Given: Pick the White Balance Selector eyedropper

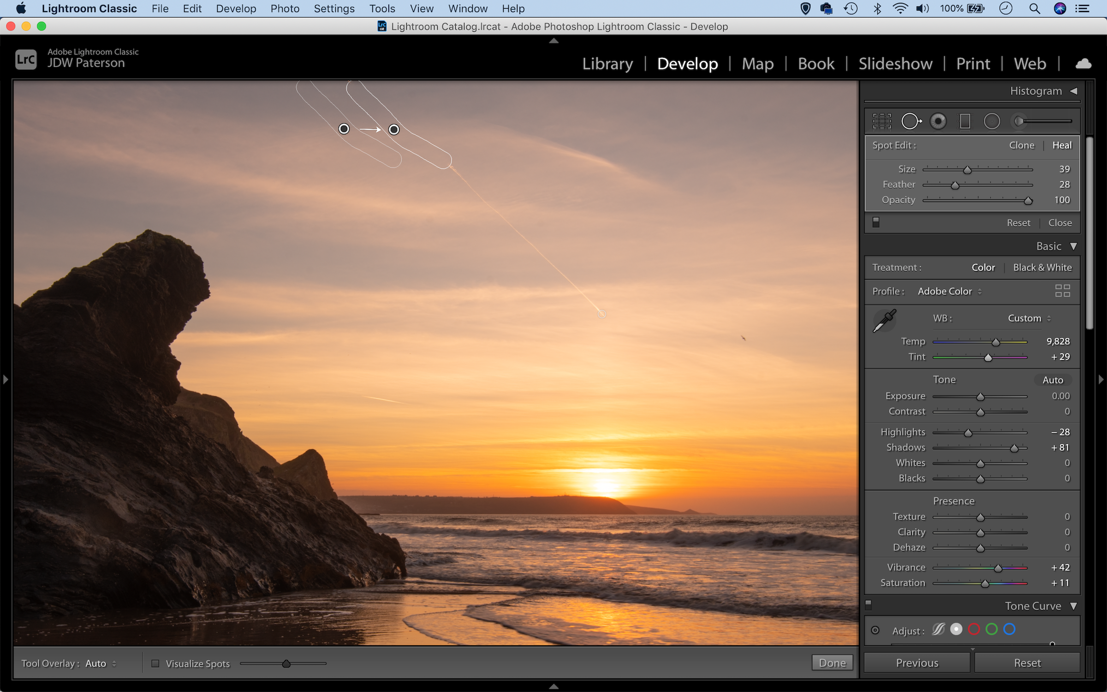Looking at the screenshot, I should (x=884, y=321).
